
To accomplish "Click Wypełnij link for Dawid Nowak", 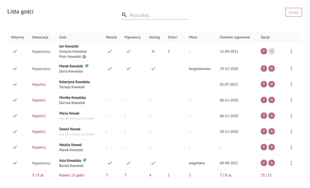I will coord(39,132).
